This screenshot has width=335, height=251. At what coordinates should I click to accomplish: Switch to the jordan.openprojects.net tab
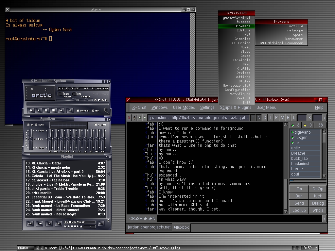[x=149, y=227]
